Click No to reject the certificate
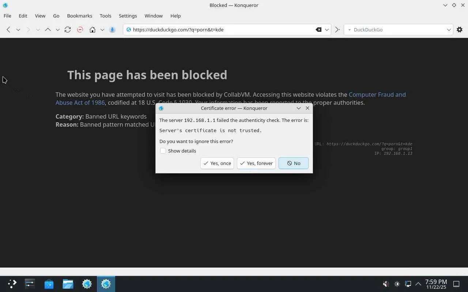The image size is (468, 292). (x=294, y=163)
